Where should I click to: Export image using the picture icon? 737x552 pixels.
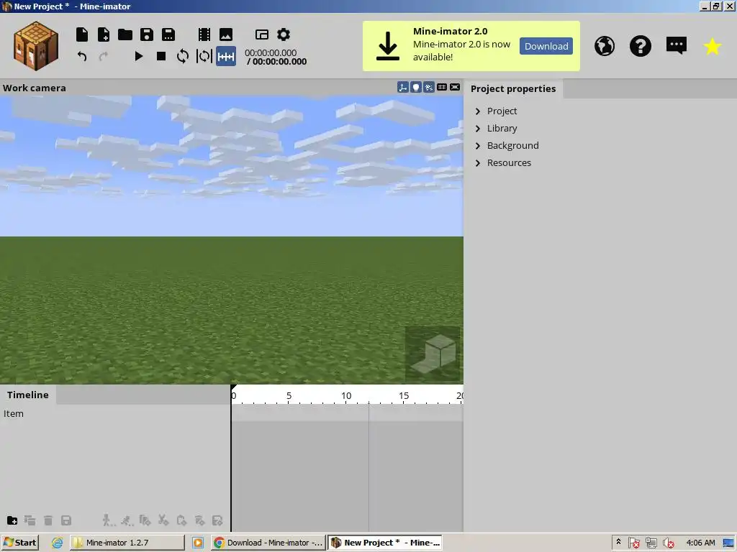[226, 34]
